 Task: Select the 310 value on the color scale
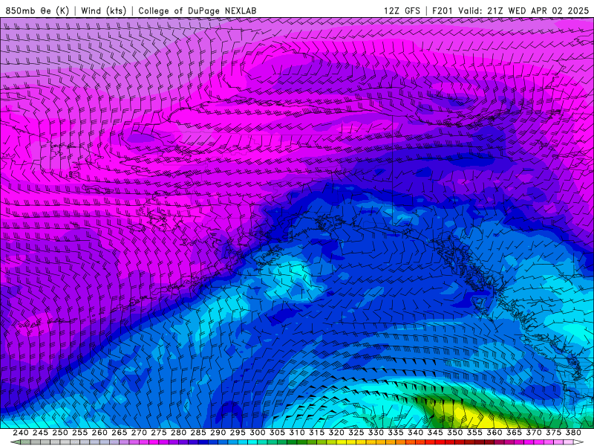297,433
